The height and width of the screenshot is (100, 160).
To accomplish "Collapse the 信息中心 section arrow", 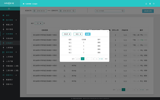I will [16, 75].
